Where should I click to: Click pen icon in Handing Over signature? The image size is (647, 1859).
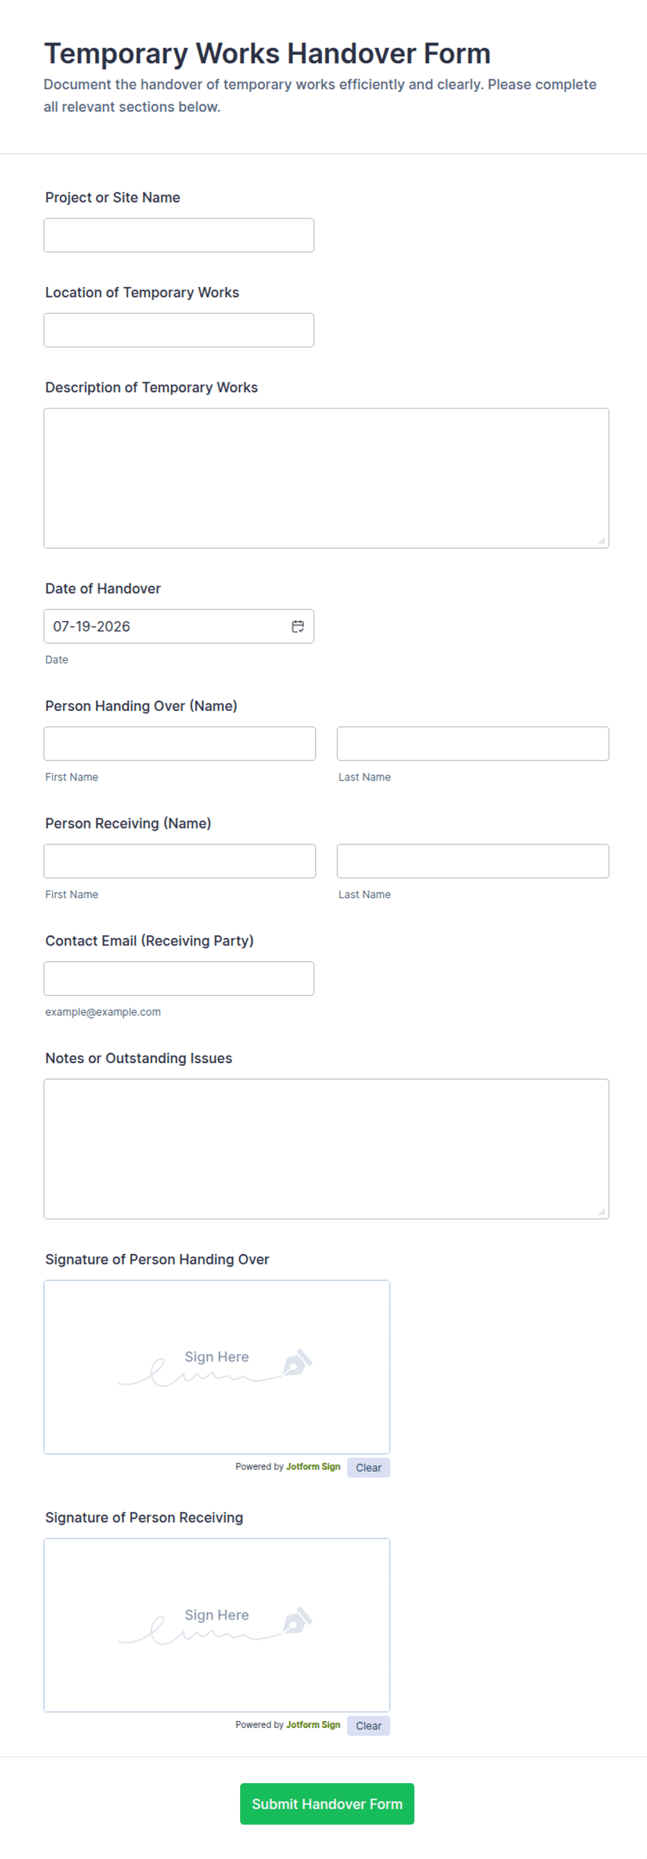coord(297,1361)
